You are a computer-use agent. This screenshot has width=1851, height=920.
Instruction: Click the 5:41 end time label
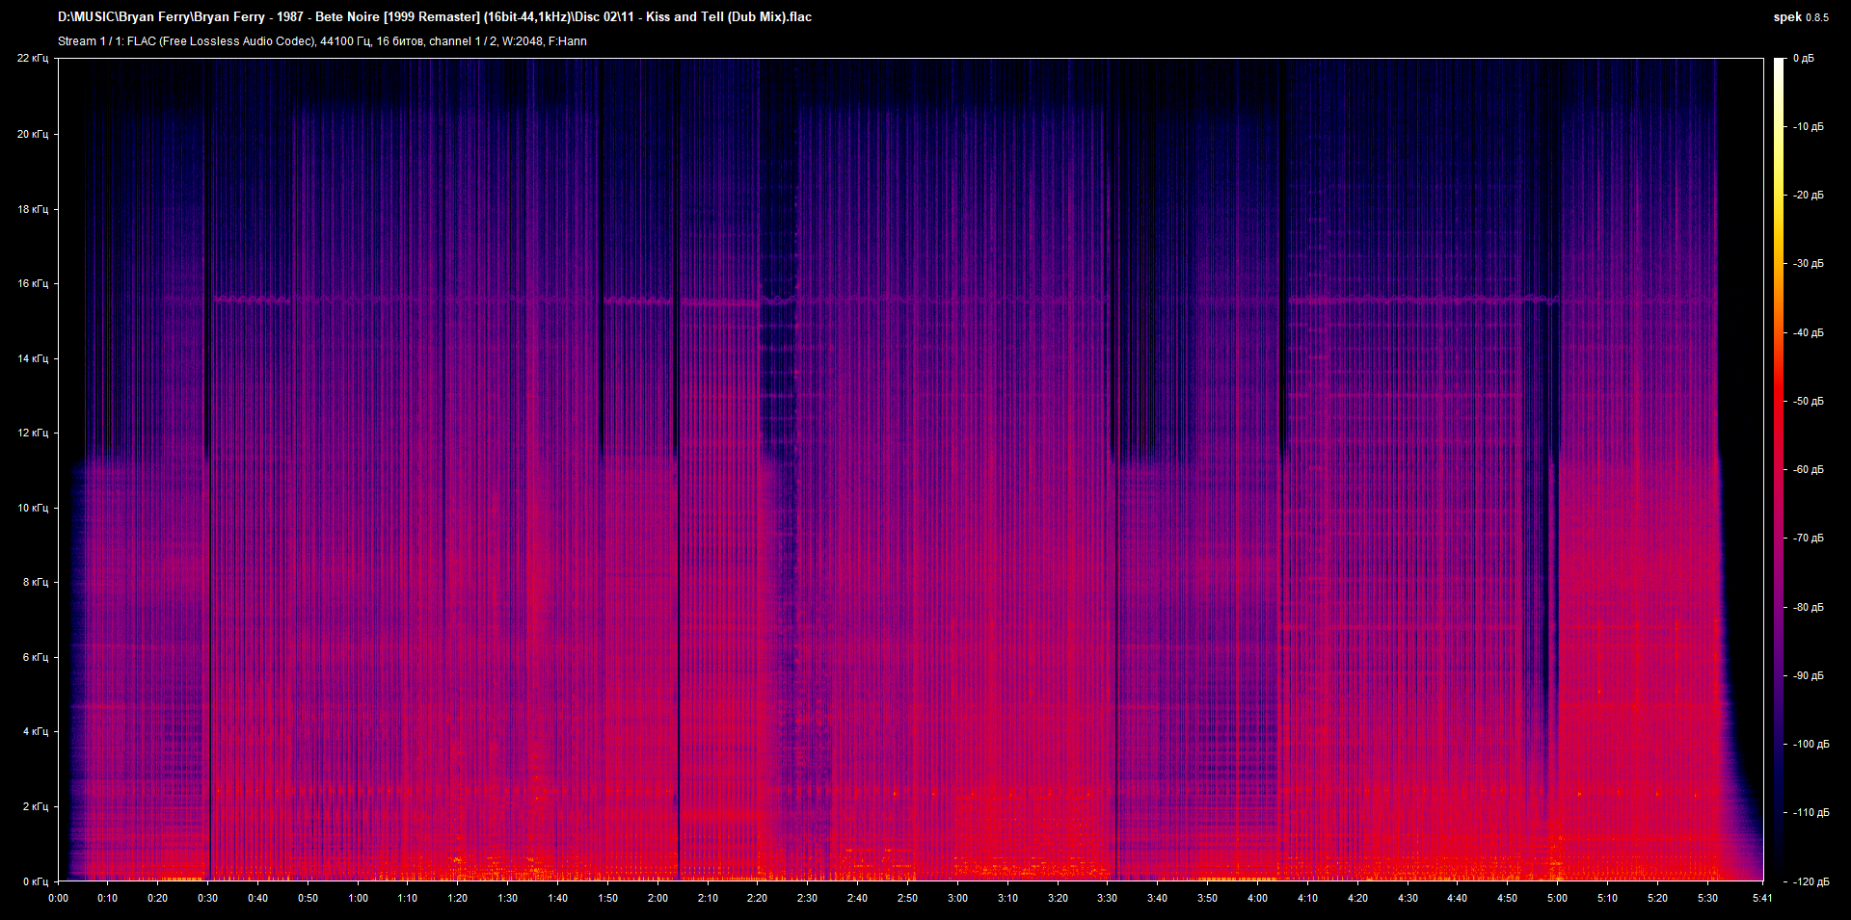1762,898
